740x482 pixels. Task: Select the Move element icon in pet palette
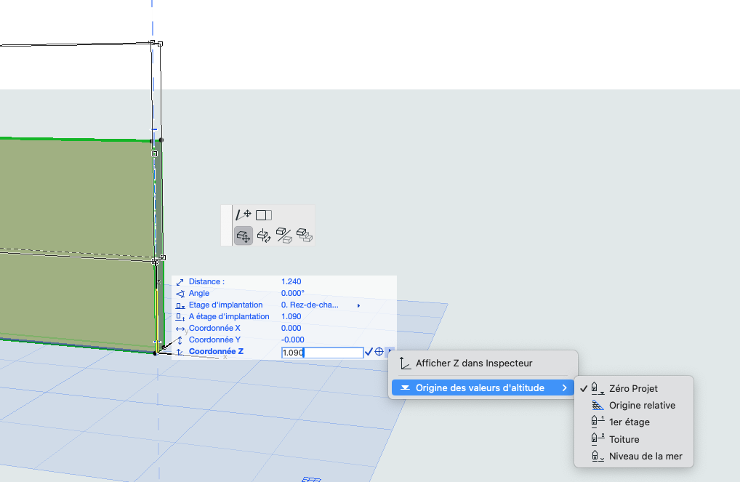pyautogui.click(x=244, y=235)
